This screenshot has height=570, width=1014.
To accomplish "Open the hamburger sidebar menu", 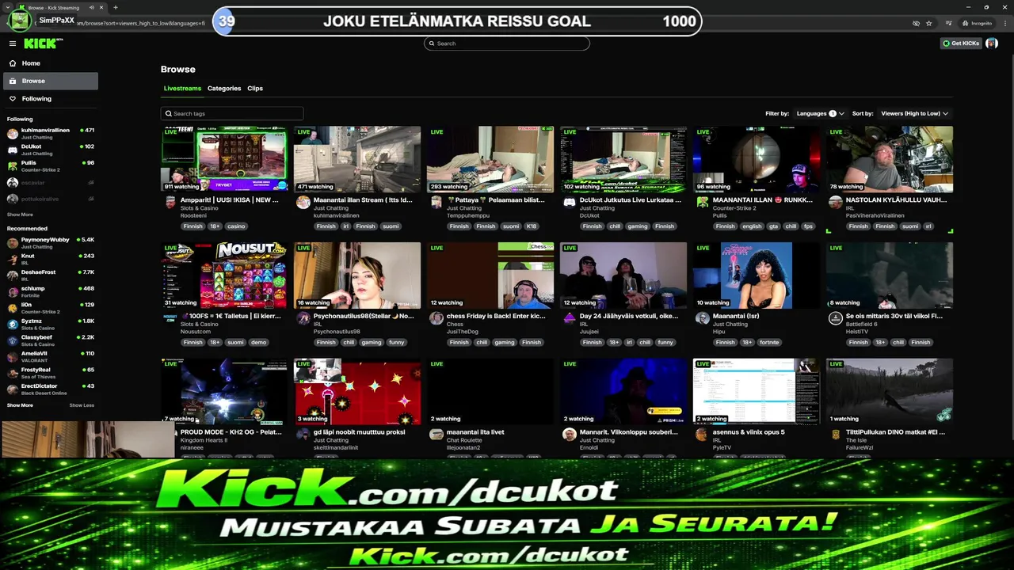I will click(13, 44).
